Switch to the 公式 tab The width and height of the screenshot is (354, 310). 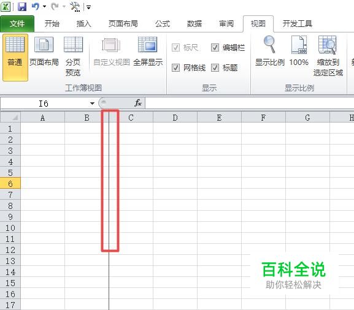click(163, 24)
